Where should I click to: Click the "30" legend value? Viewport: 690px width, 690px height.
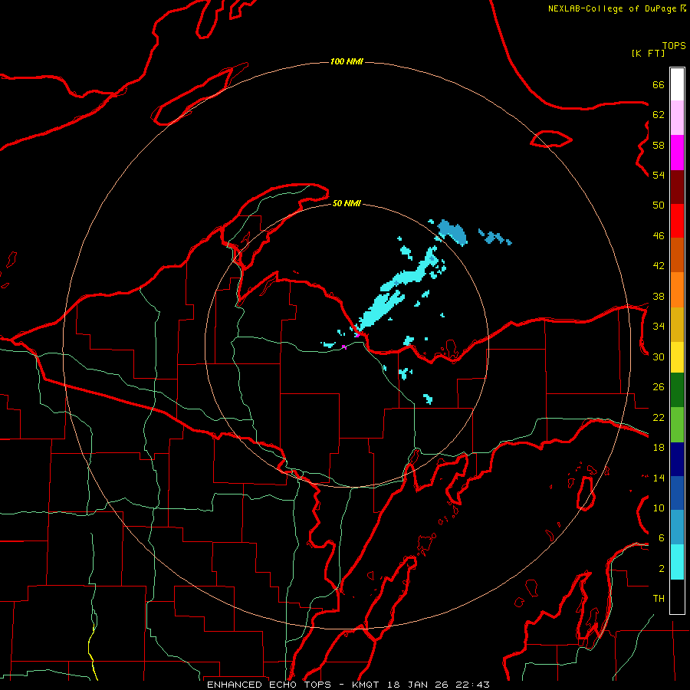pos(659,356)
